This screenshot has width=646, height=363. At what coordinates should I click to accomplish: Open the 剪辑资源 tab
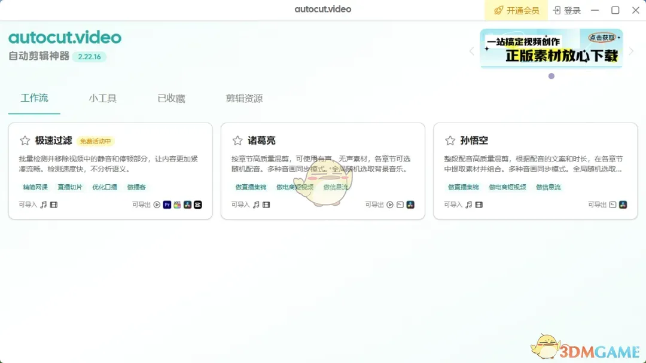pos(244,99)
